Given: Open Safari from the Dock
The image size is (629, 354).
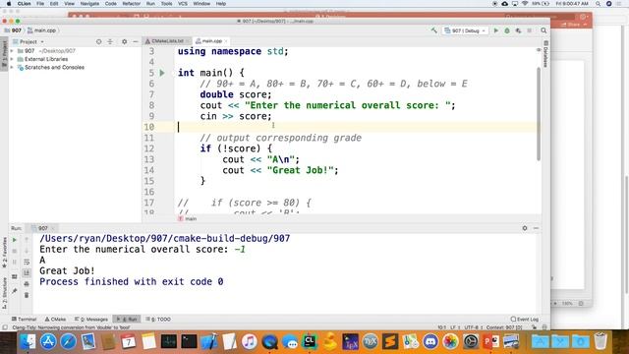Looking at the screenshot, I should click(68, 342).
